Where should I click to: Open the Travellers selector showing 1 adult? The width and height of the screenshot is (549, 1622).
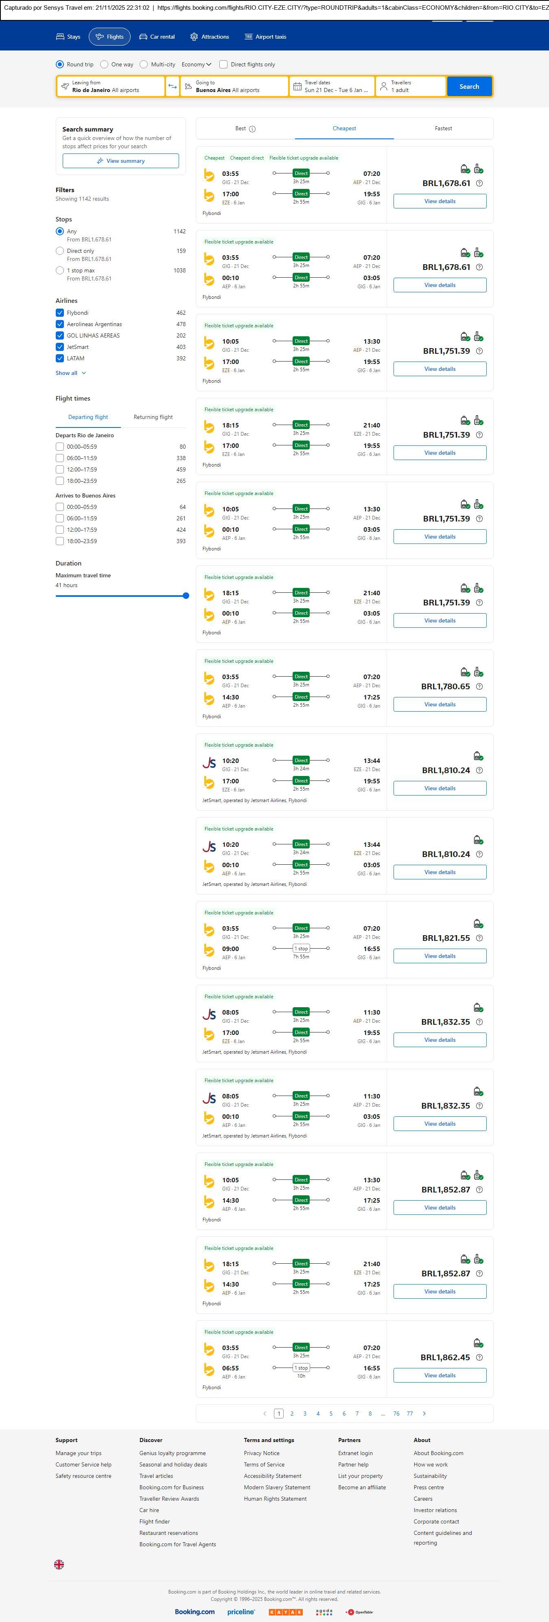[411, 86]
